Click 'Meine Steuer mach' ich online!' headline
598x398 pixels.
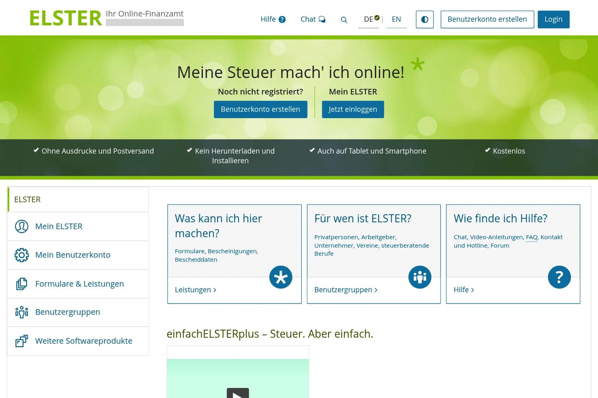[291, 72]
